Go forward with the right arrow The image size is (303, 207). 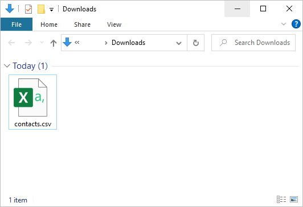28,43
